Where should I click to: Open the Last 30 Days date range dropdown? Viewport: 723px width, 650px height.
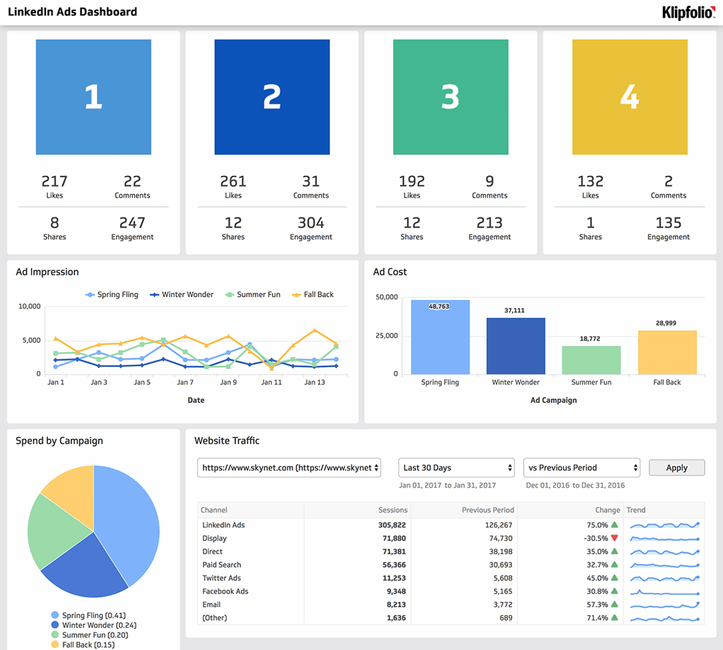click(456, 468)
